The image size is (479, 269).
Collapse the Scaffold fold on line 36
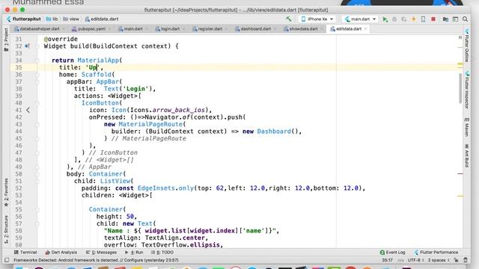[37, 75]
